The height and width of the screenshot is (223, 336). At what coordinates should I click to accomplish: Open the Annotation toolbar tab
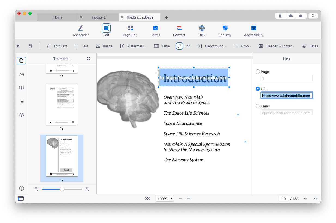tap(81, 30)
